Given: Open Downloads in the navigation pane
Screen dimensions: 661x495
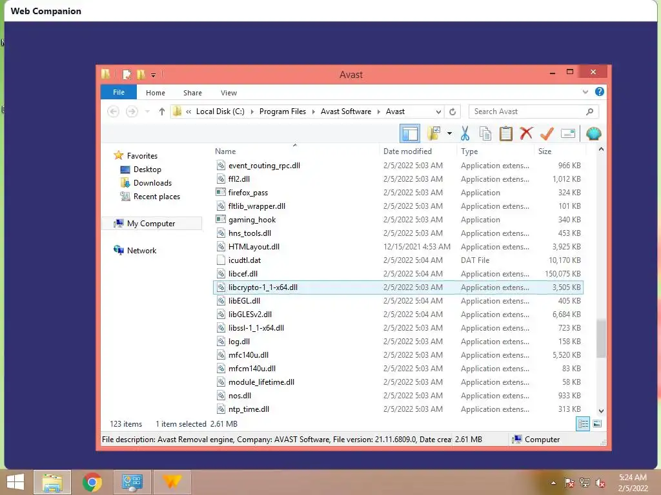Looking at the screenshot, I should coord(152,182).
